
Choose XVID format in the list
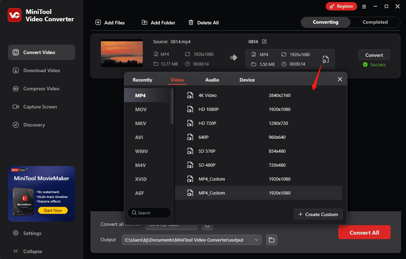(147, 179)
